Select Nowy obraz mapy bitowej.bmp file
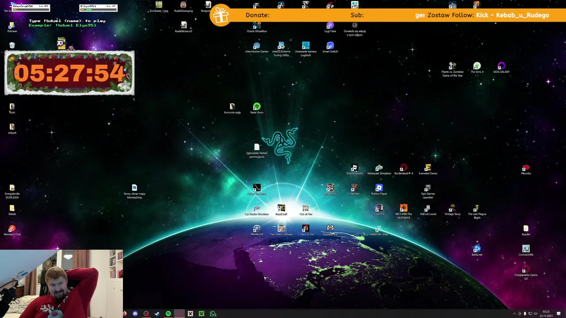The image size is (566, 318). (134, 192)
